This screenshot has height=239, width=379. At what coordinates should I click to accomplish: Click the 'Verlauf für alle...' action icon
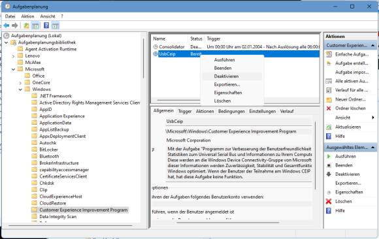click(329, 90)
